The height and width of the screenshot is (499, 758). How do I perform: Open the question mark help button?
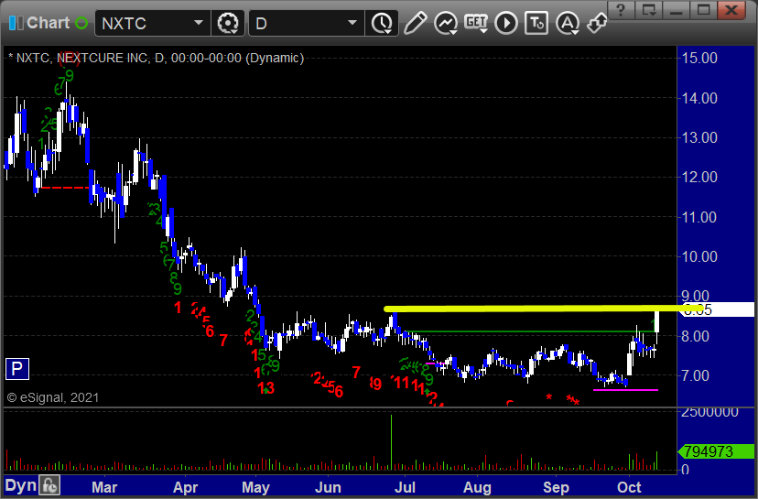[x=622, y=10]
